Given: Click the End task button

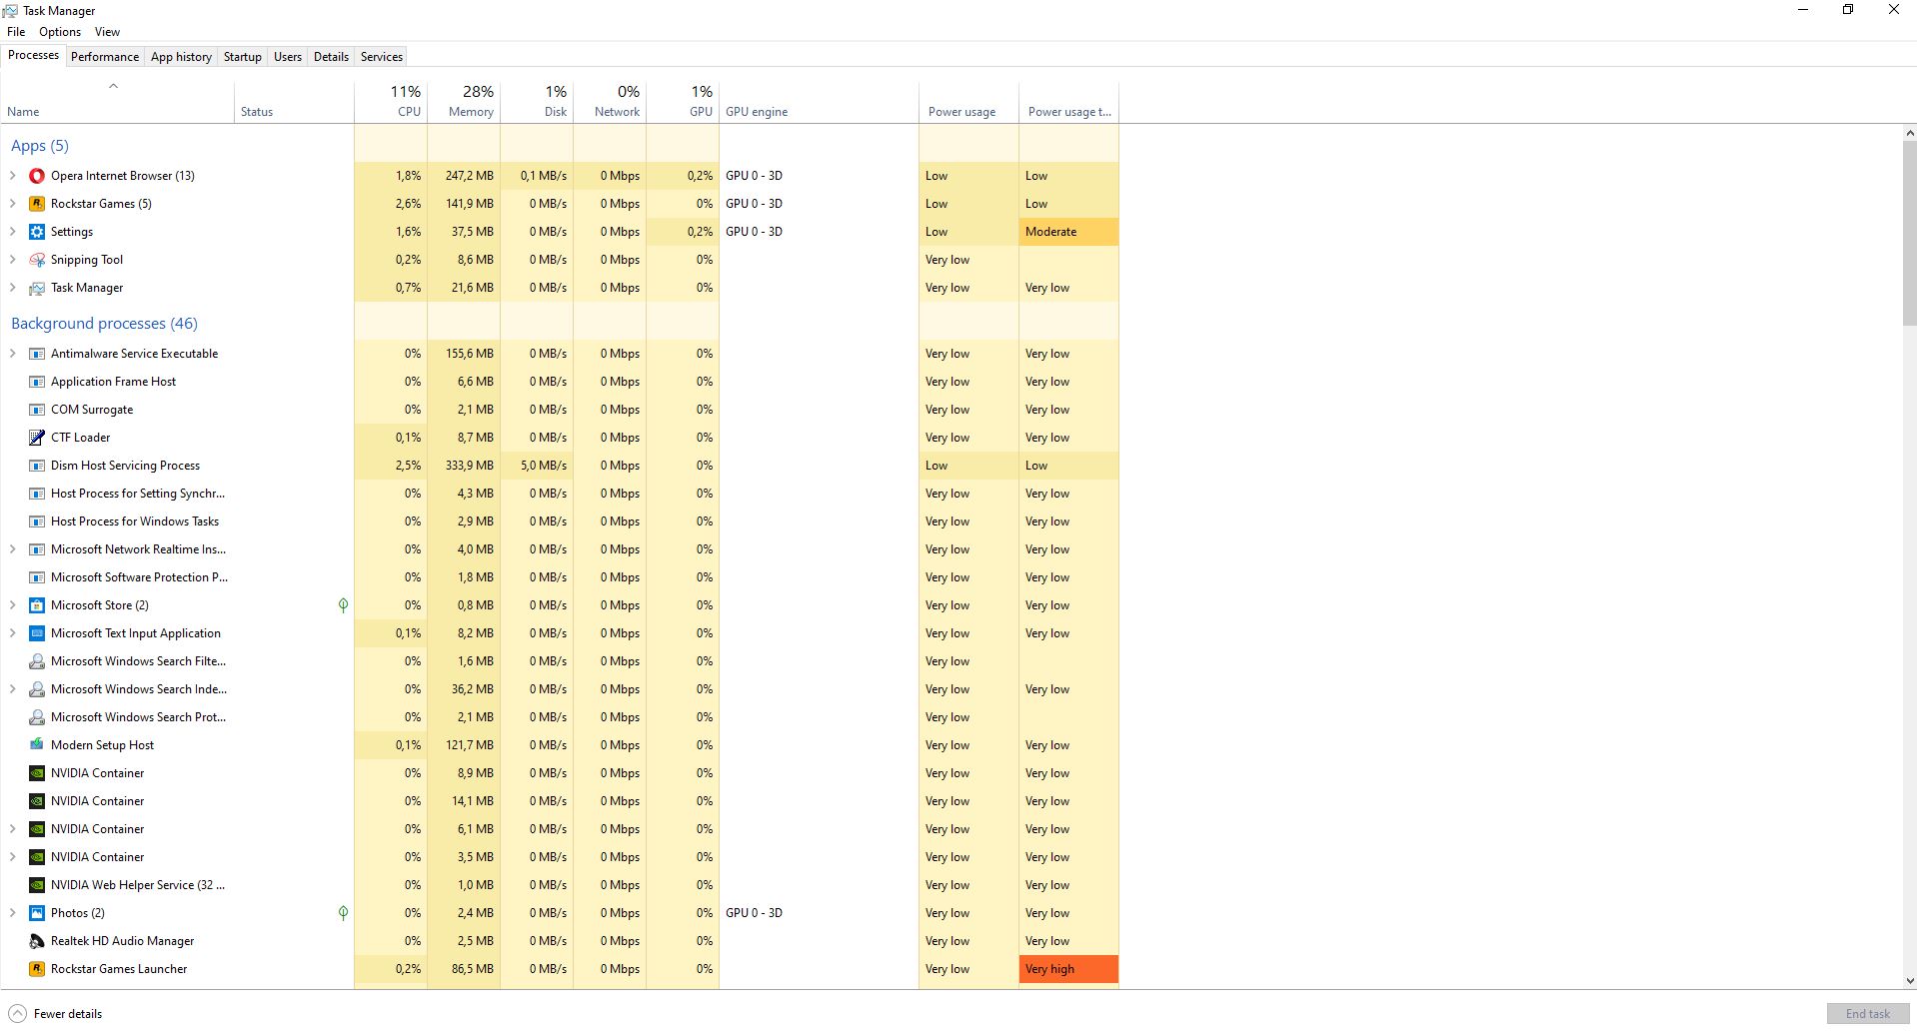Looking at the screenshot, I should 1867,1014.
